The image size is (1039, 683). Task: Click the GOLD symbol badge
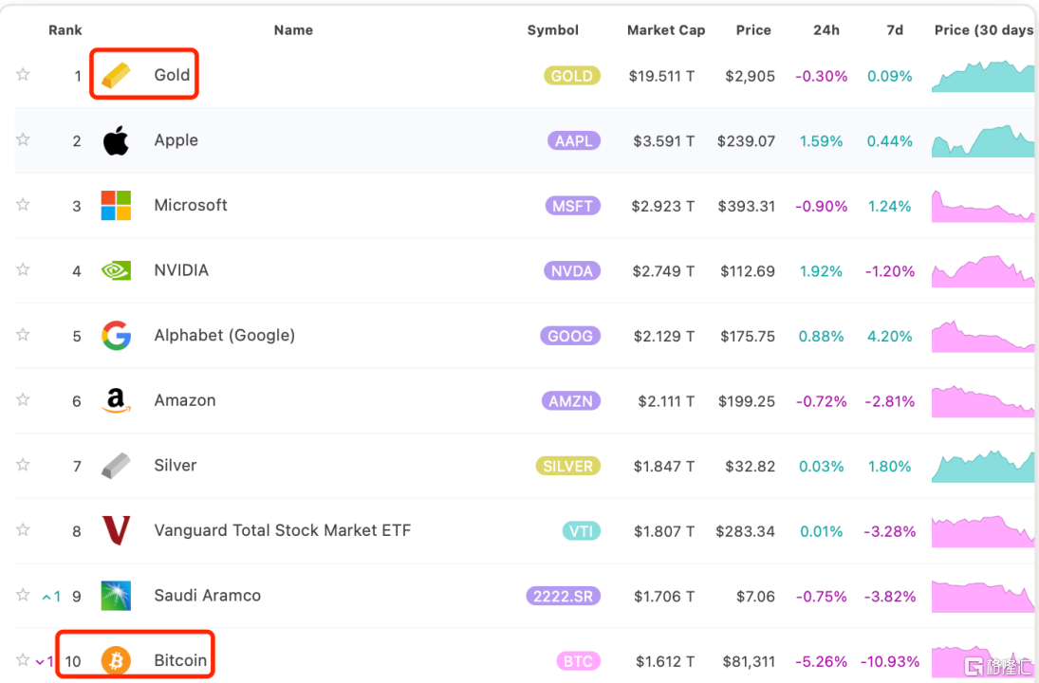(x=572, y=76)
